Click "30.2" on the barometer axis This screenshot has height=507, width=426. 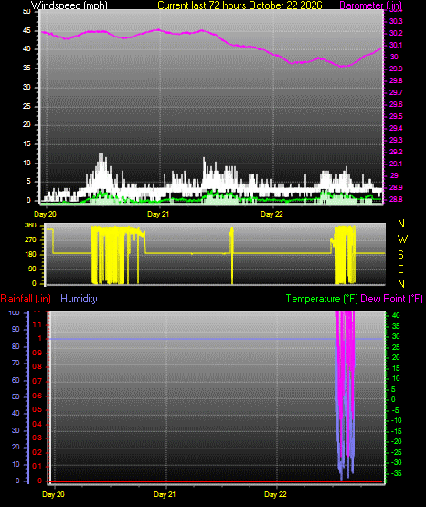396,33
